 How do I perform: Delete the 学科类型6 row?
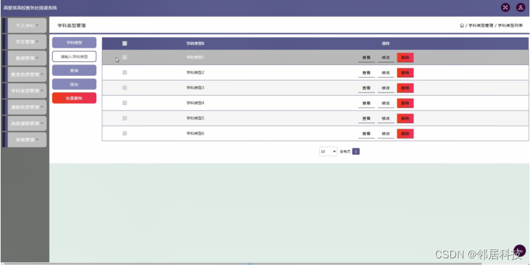click(x=405, y=134)
